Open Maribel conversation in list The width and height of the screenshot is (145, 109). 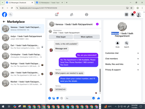[23, 83]
